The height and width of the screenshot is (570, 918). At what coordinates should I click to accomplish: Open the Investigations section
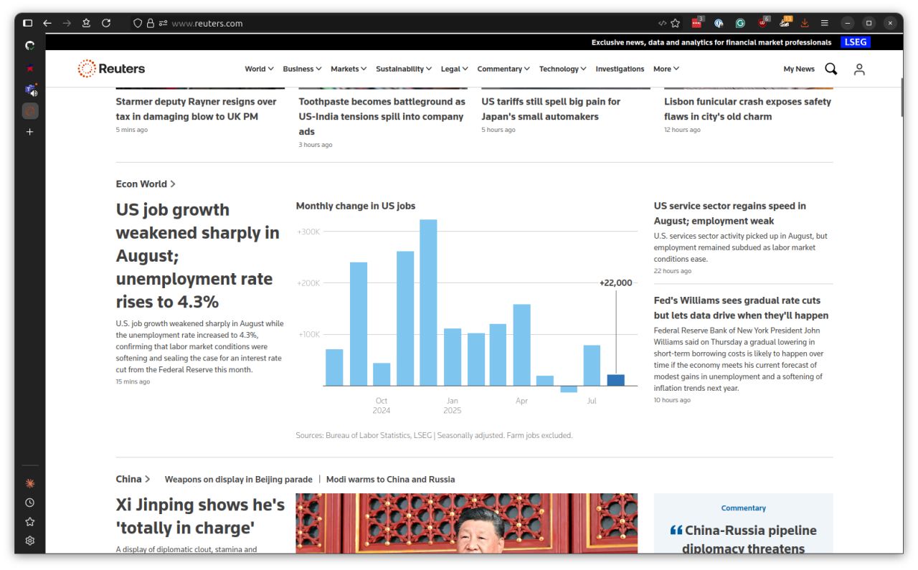pos(620,69)
